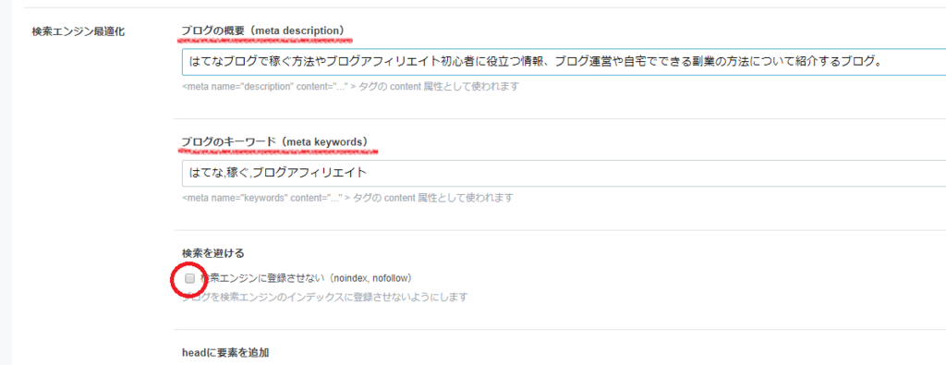Tick the noindex, nofollow checkbox

click(x=190, y=278)
